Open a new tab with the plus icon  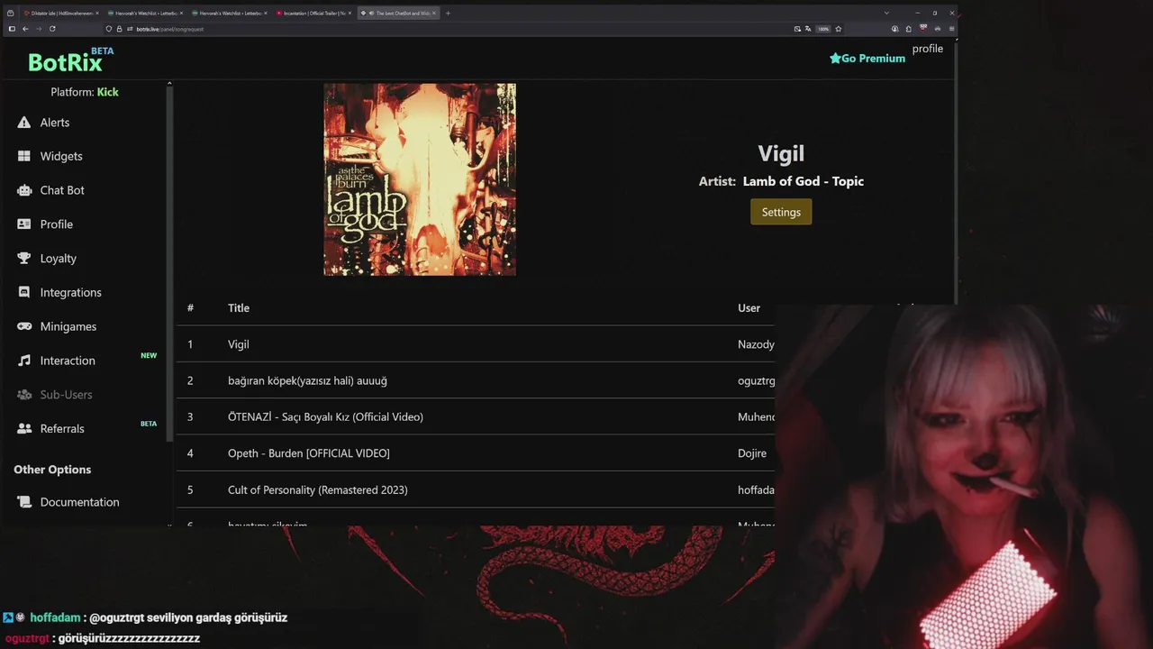pos(448,13)
